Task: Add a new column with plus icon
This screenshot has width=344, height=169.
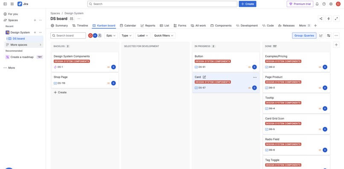Action: pos(336,45)
